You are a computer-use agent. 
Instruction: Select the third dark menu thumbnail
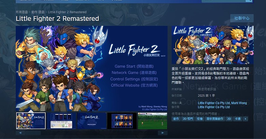pyautogui.click(x=92, y=121)
